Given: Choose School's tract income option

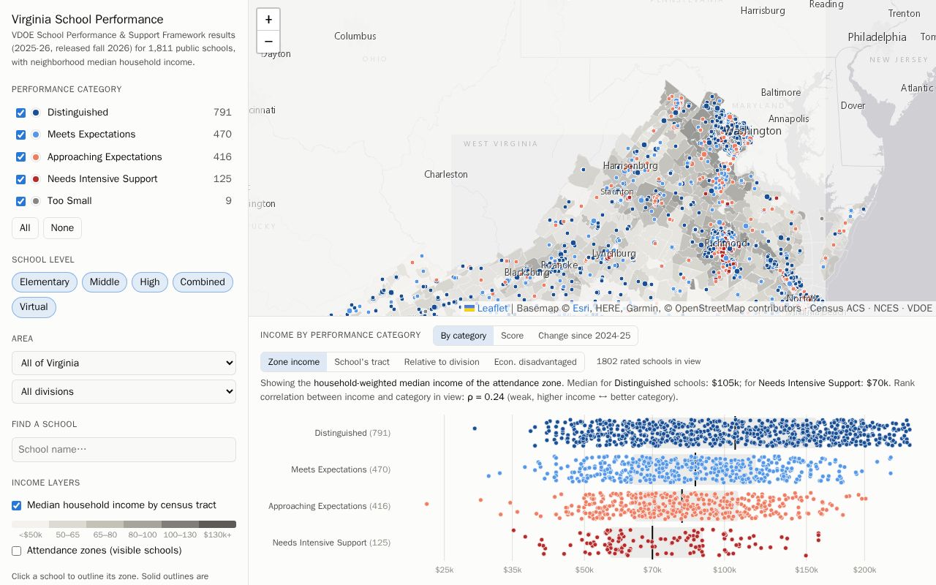Looking at the screenshot, I should pyautogui.click(x=362, y=362).
